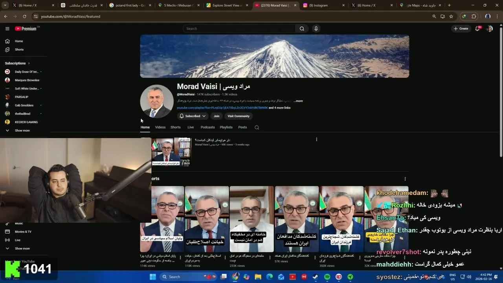
Task: Open options menu for featured video
Action: (316, 139)
